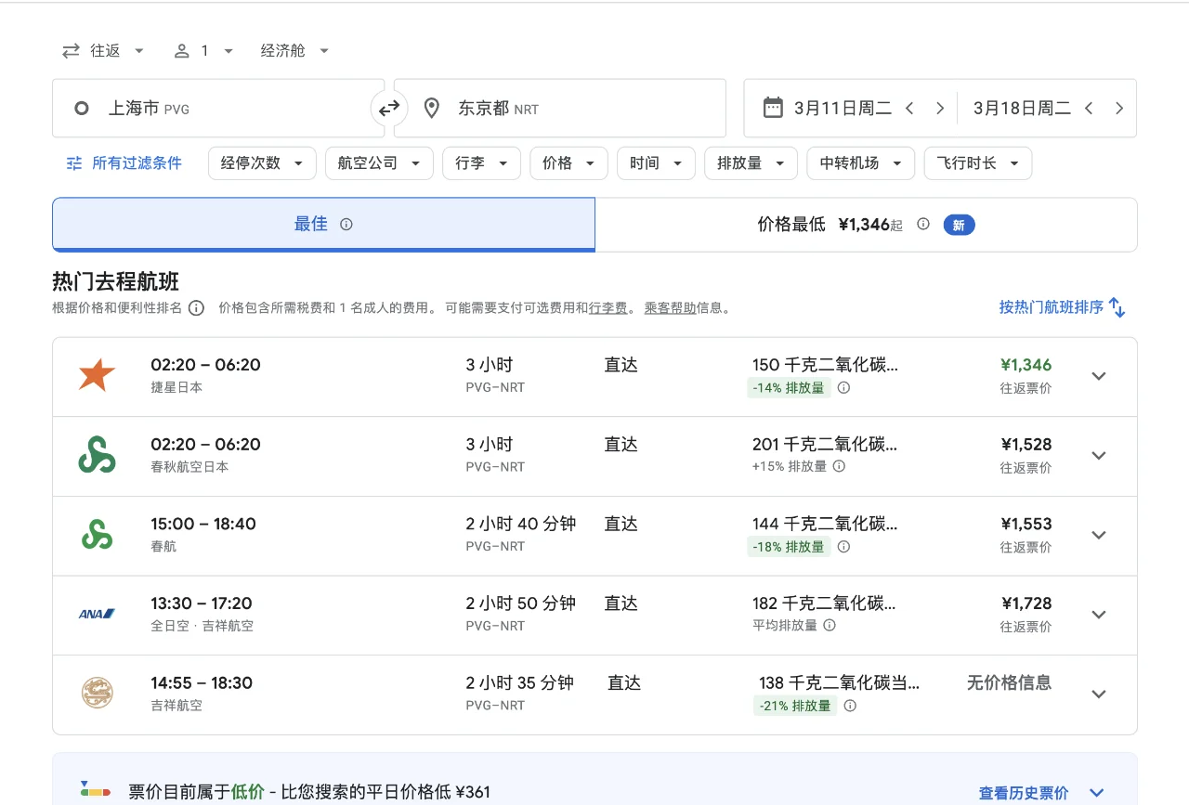Open the 所有过滤条件 filter icon
The height and width of the screenshot is (805, 1189).
tap(74, 163)
